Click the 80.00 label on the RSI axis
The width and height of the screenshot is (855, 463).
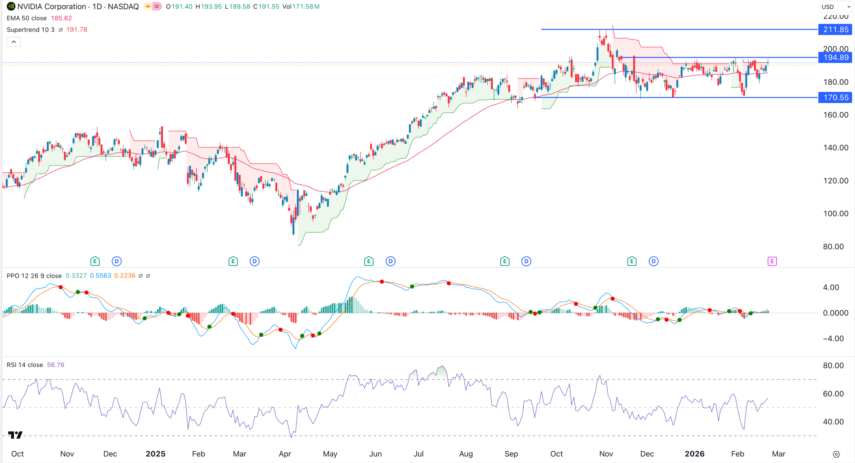833,365
